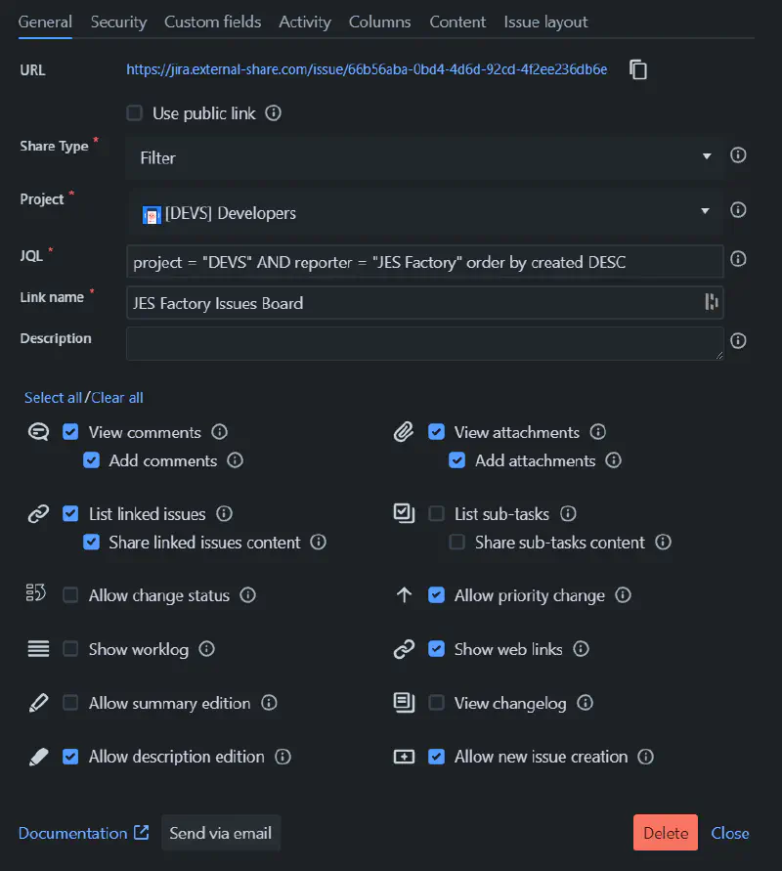Click info icon beside View comments
782x871 pixels.
click(219, 432)
